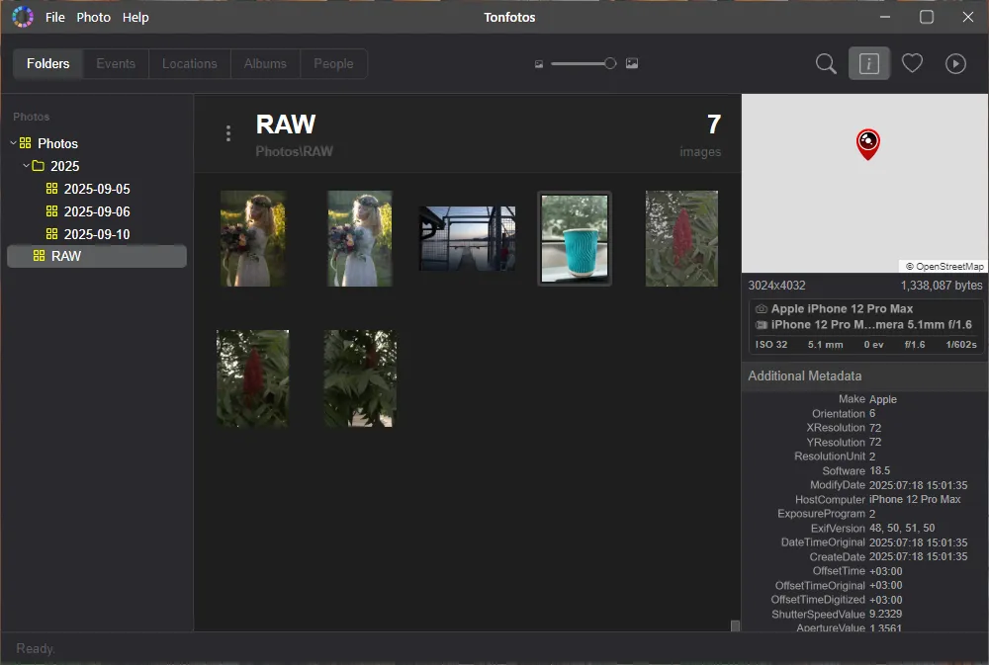Switch to the People tab
Viewport: 989px width, 665px height.
click(x=333, y=64)
